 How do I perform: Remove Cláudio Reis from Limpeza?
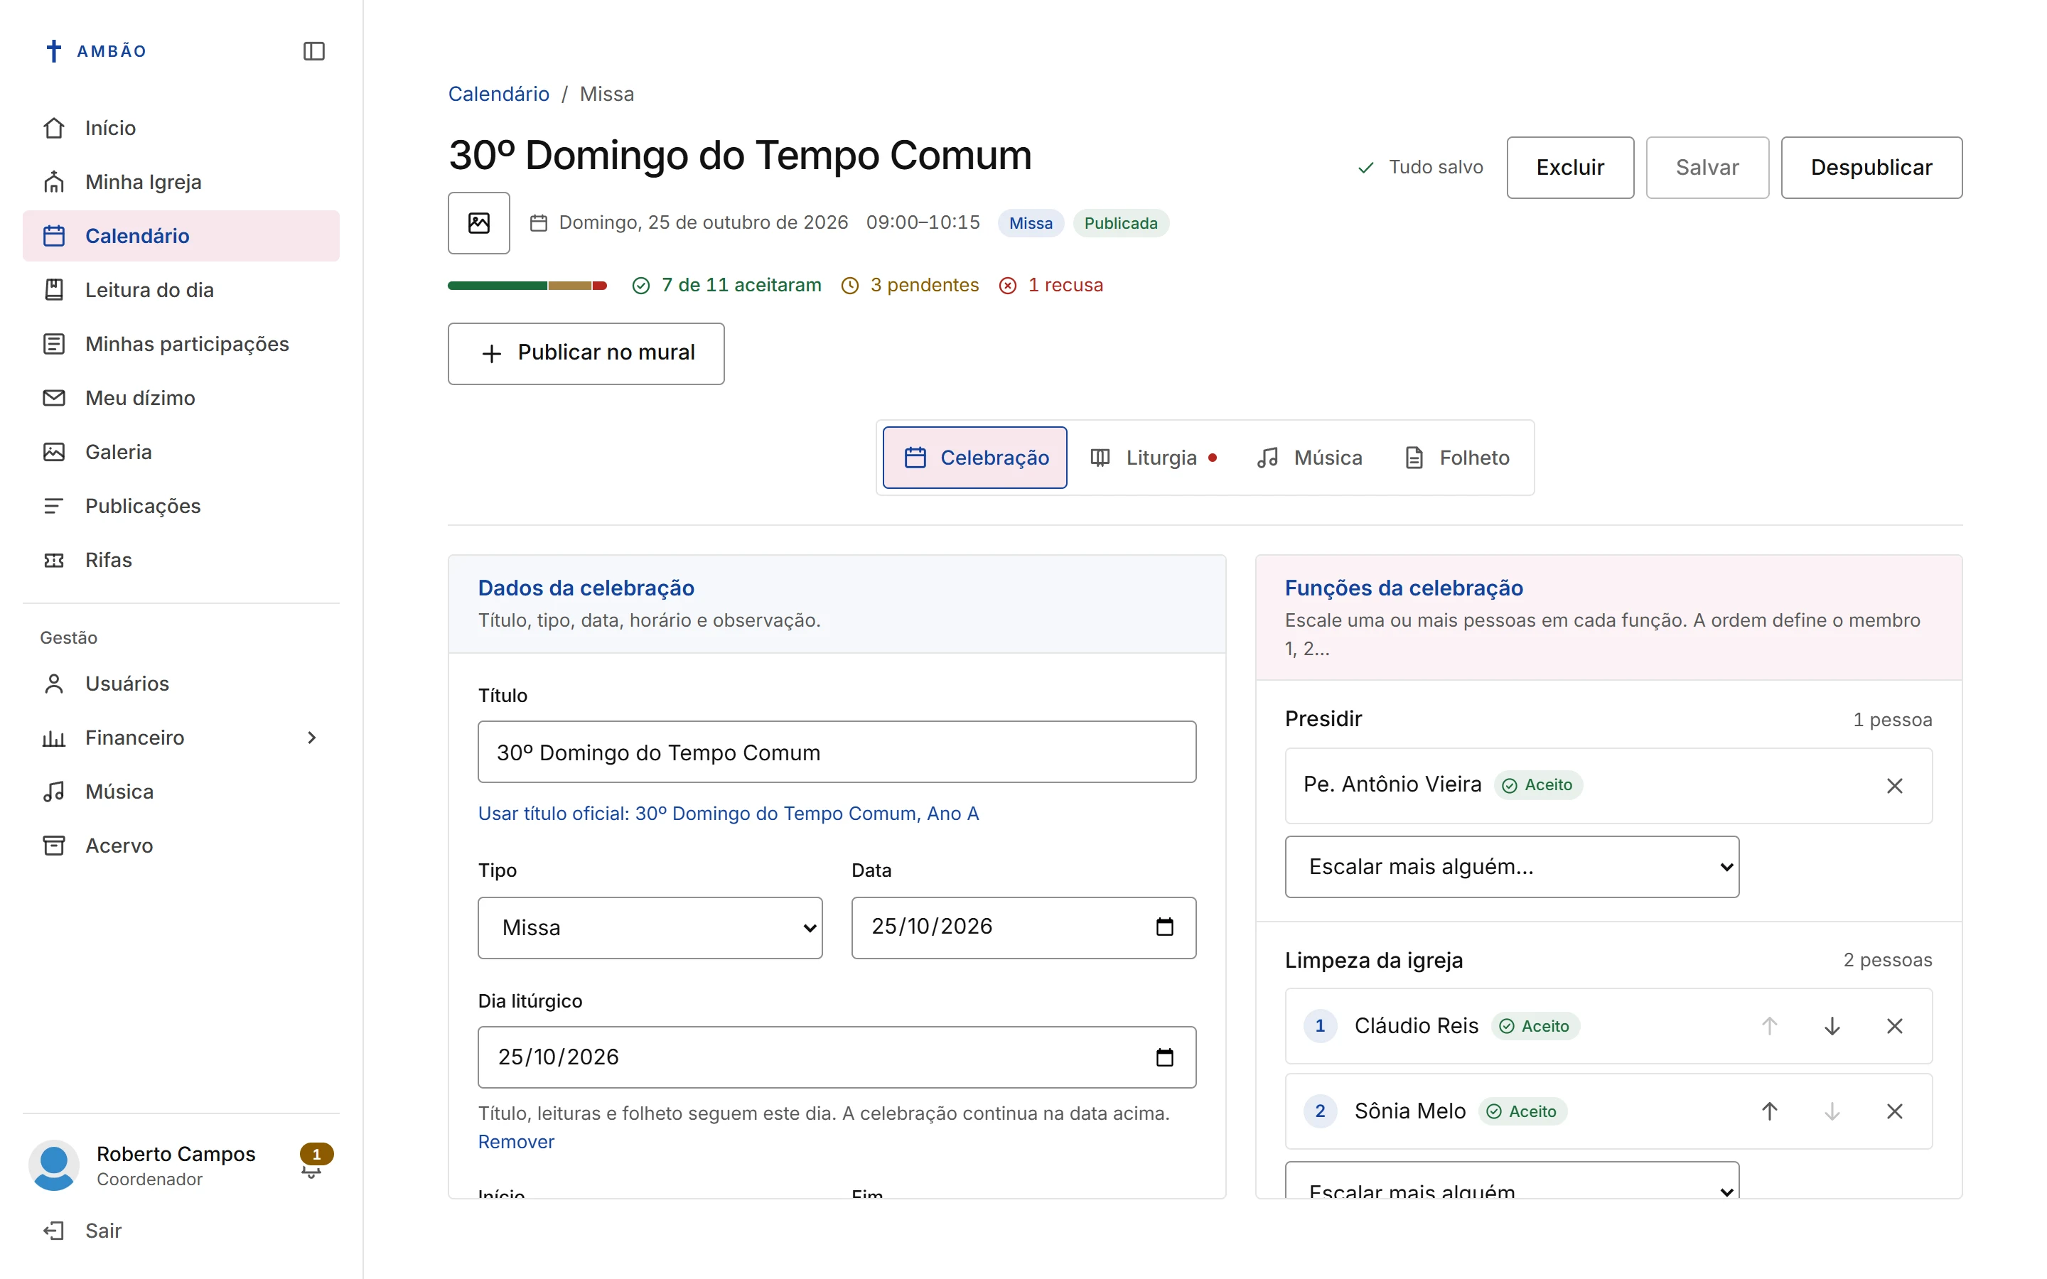click(1895, 1026)
